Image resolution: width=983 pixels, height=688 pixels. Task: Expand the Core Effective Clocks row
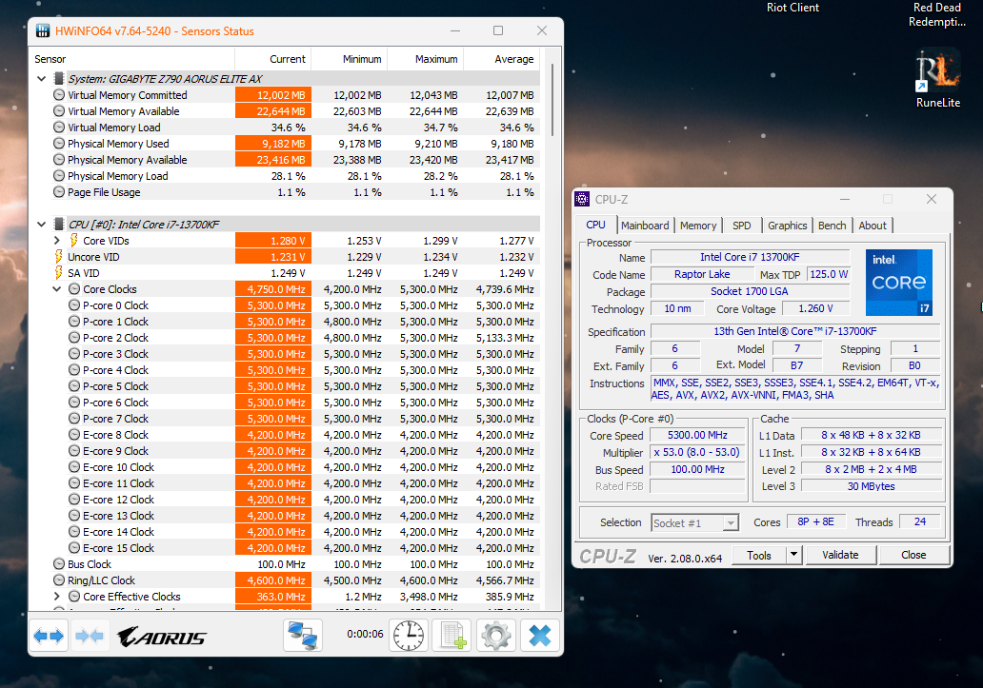tap(56, 597)
